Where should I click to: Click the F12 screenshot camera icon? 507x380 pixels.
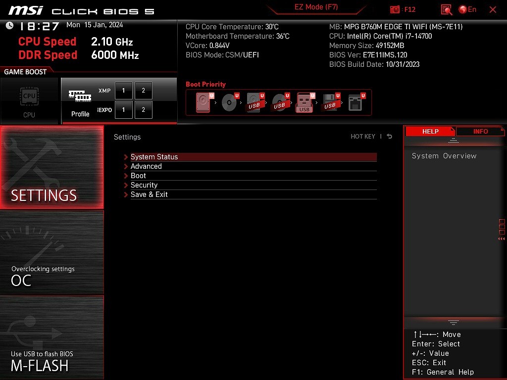pyautogui.click(x=395, y=10)
